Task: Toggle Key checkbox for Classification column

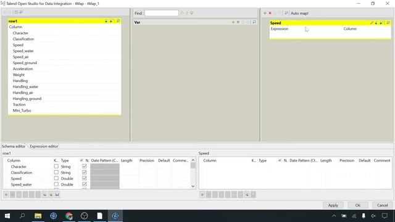Action: tap(56, 173)
